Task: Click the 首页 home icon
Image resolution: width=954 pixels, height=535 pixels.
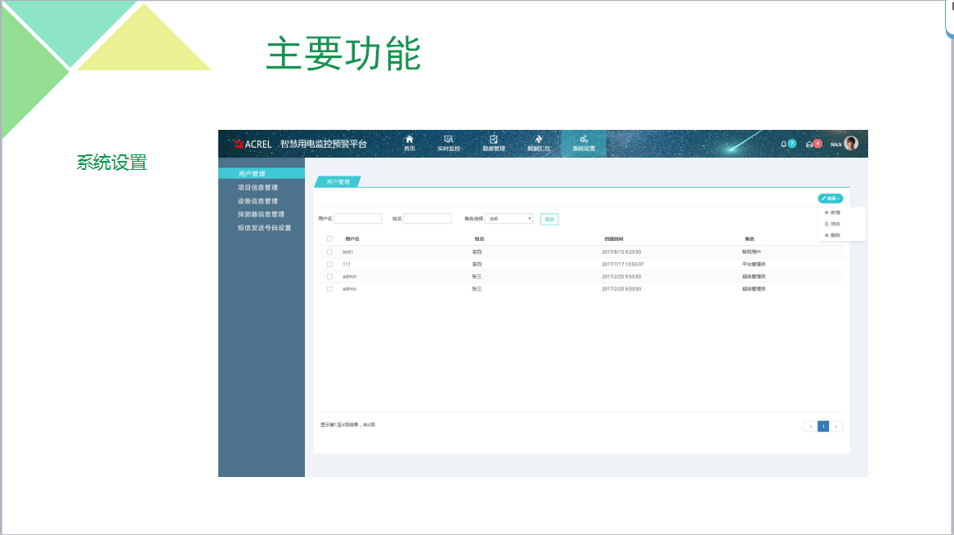Action: point(410,140)
